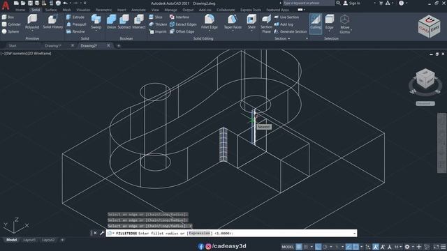Open the Surface ribbon tab
Screen dimensions: 447x251
pos(51,10)
